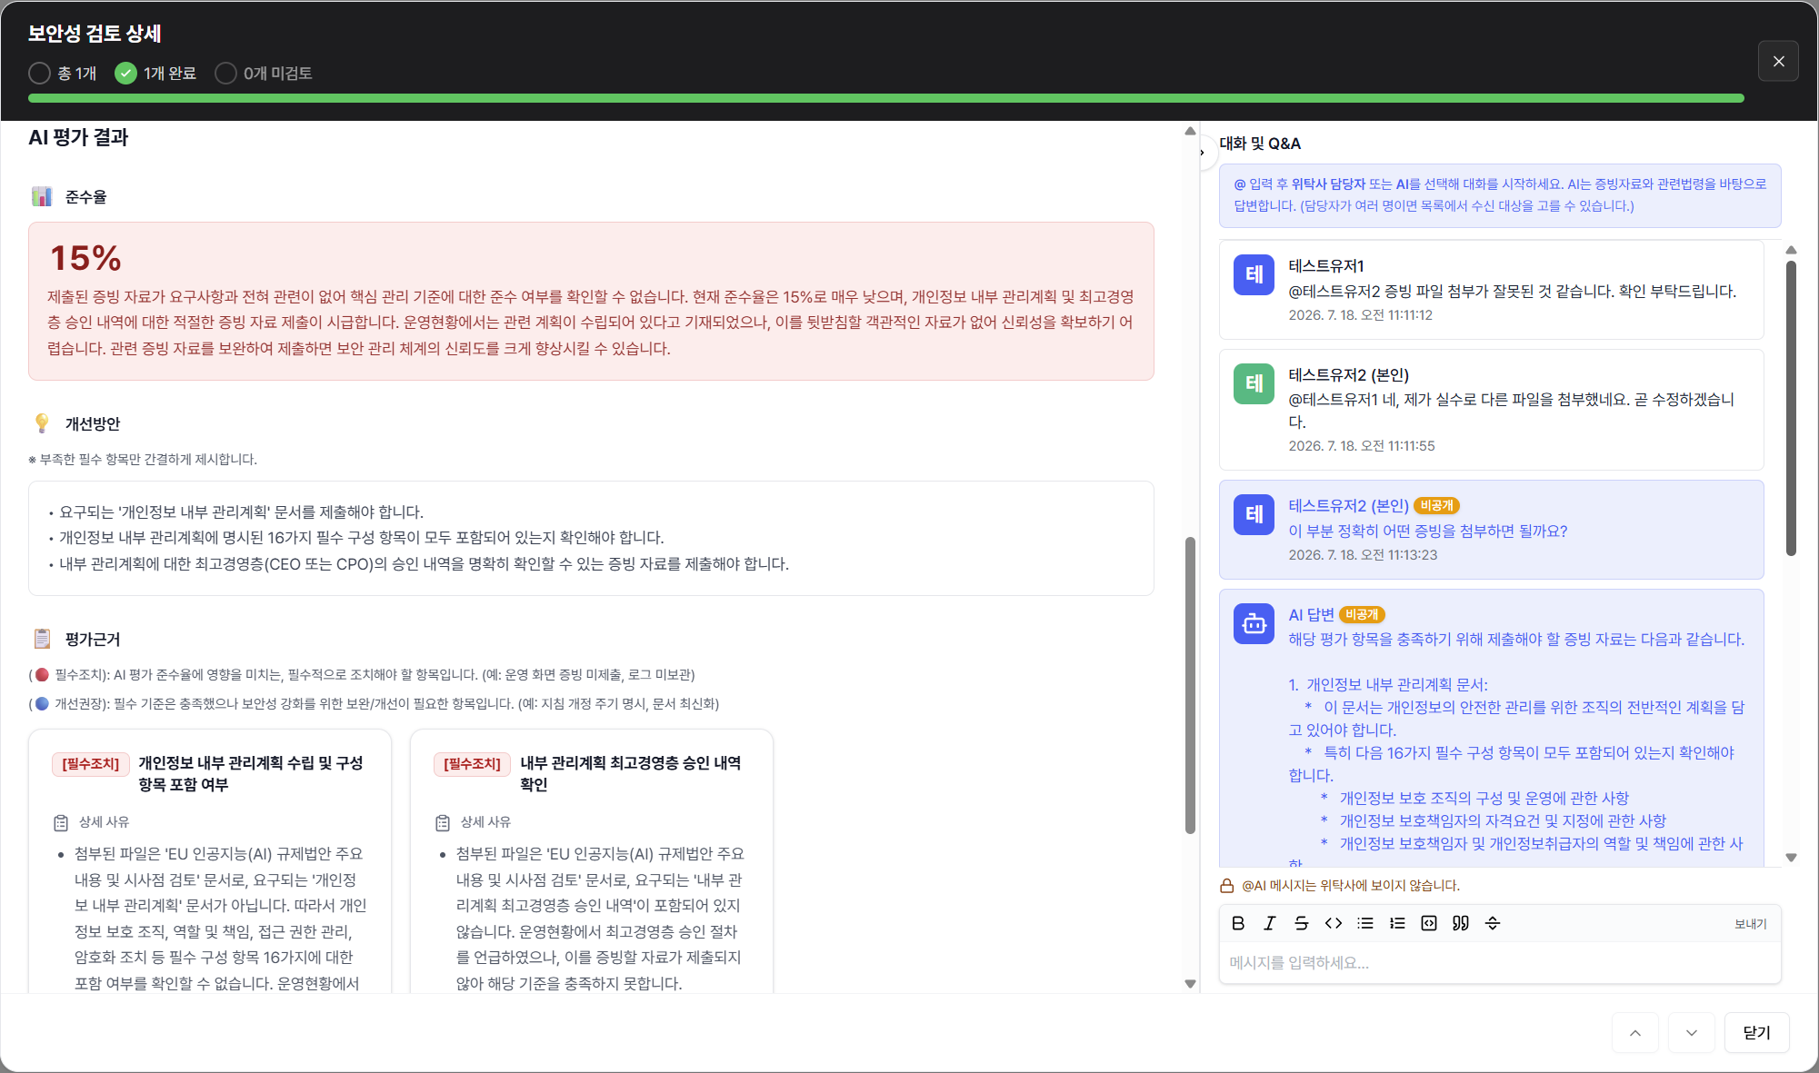Send message with 보내기
This screenshot has width=1819, height=1073.
(x=1750, y=924)
